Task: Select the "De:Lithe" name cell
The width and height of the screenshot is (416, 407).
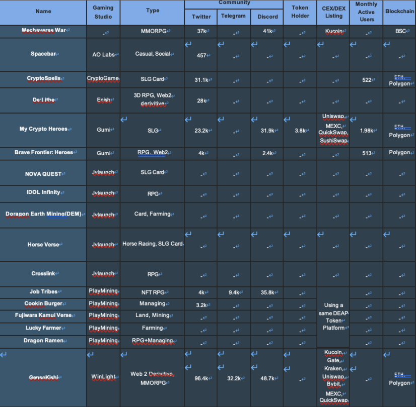Action: pos(43,100)
